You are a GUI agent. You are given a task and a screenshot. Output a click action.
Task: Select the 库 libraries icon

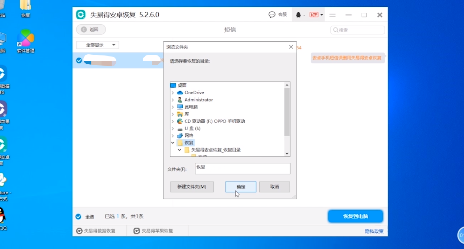click(180, 114)
